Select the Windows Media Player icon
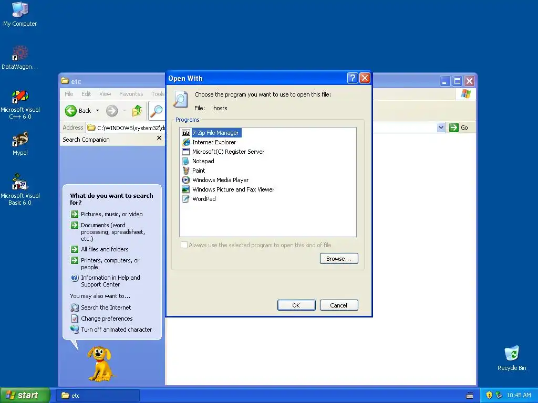538x403 pixels. click(x=186, y=180)
